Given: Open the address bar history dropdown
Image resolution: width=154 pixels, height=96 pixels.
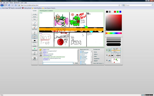Looking at the screenshot, I should pyautogui.click(x=121, y=5).
